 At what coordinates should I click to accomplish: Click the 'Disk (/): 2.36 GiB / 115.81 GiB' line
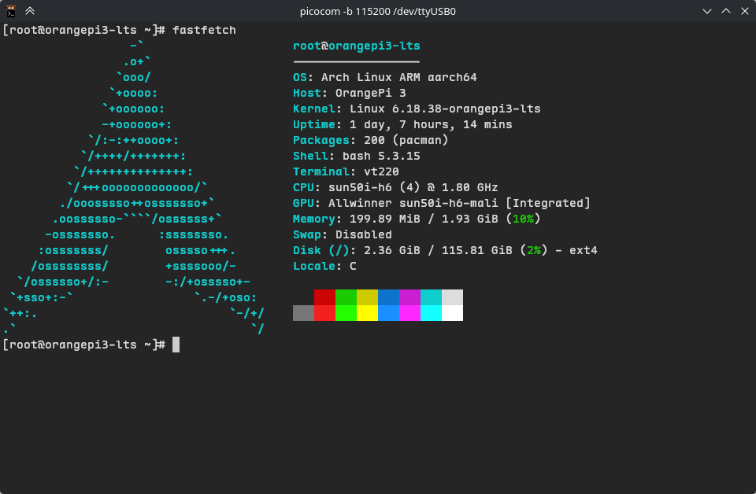tap(445, 250)
